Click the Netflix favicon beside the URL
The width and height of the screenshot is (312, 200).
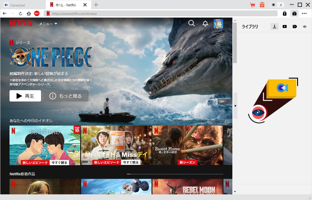[48, 14]
